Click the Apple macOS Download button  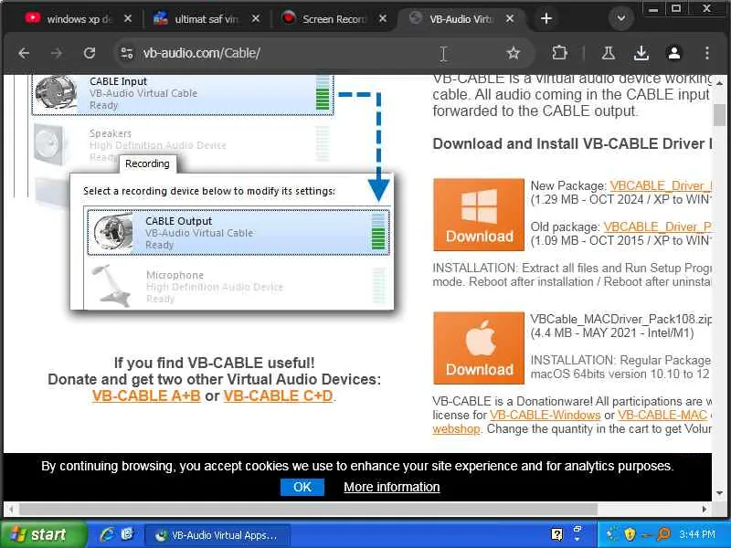(x=479, y=348)
